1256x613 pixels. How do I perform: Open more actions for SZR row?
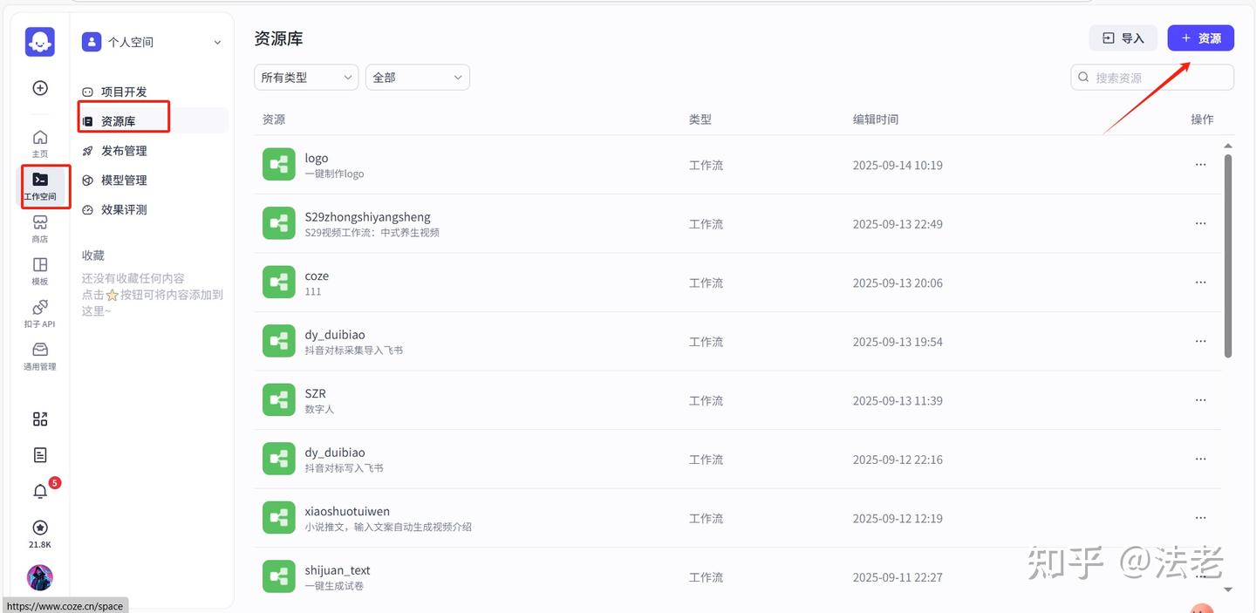[1201, 400]
